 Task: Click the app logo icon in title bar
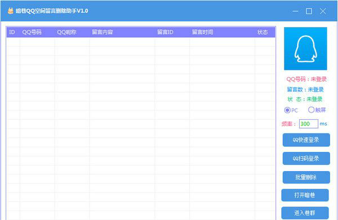(10, 11)
